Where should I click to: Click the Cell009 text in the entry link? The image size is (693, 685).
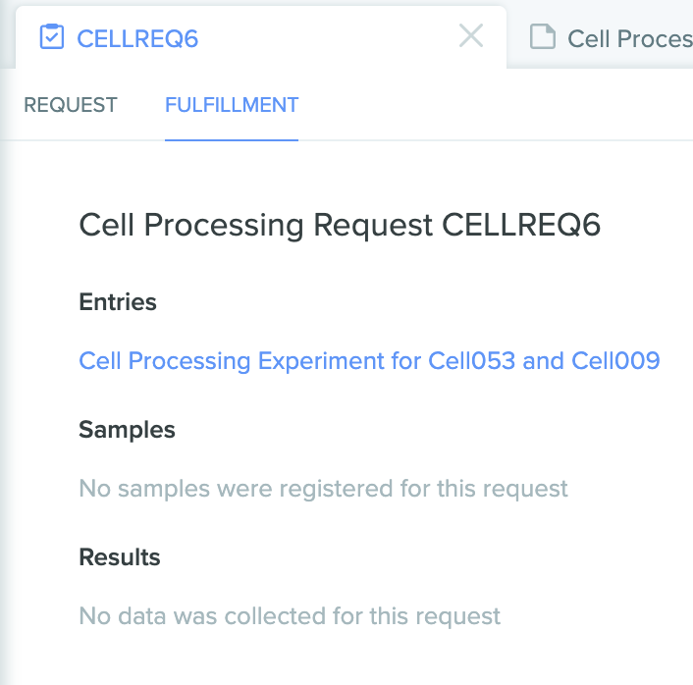point(615,360)
